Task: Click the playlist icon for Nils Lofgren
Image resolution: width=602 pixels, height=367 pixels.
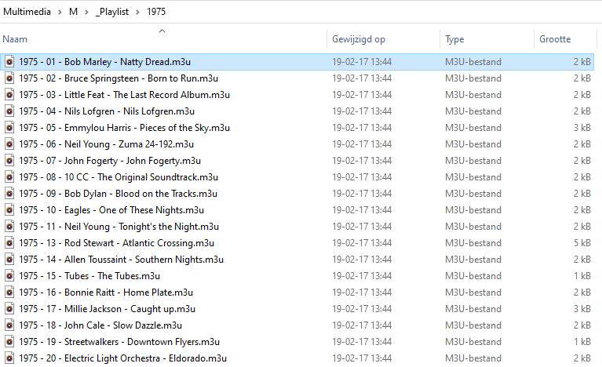Action: pos(9,111)
